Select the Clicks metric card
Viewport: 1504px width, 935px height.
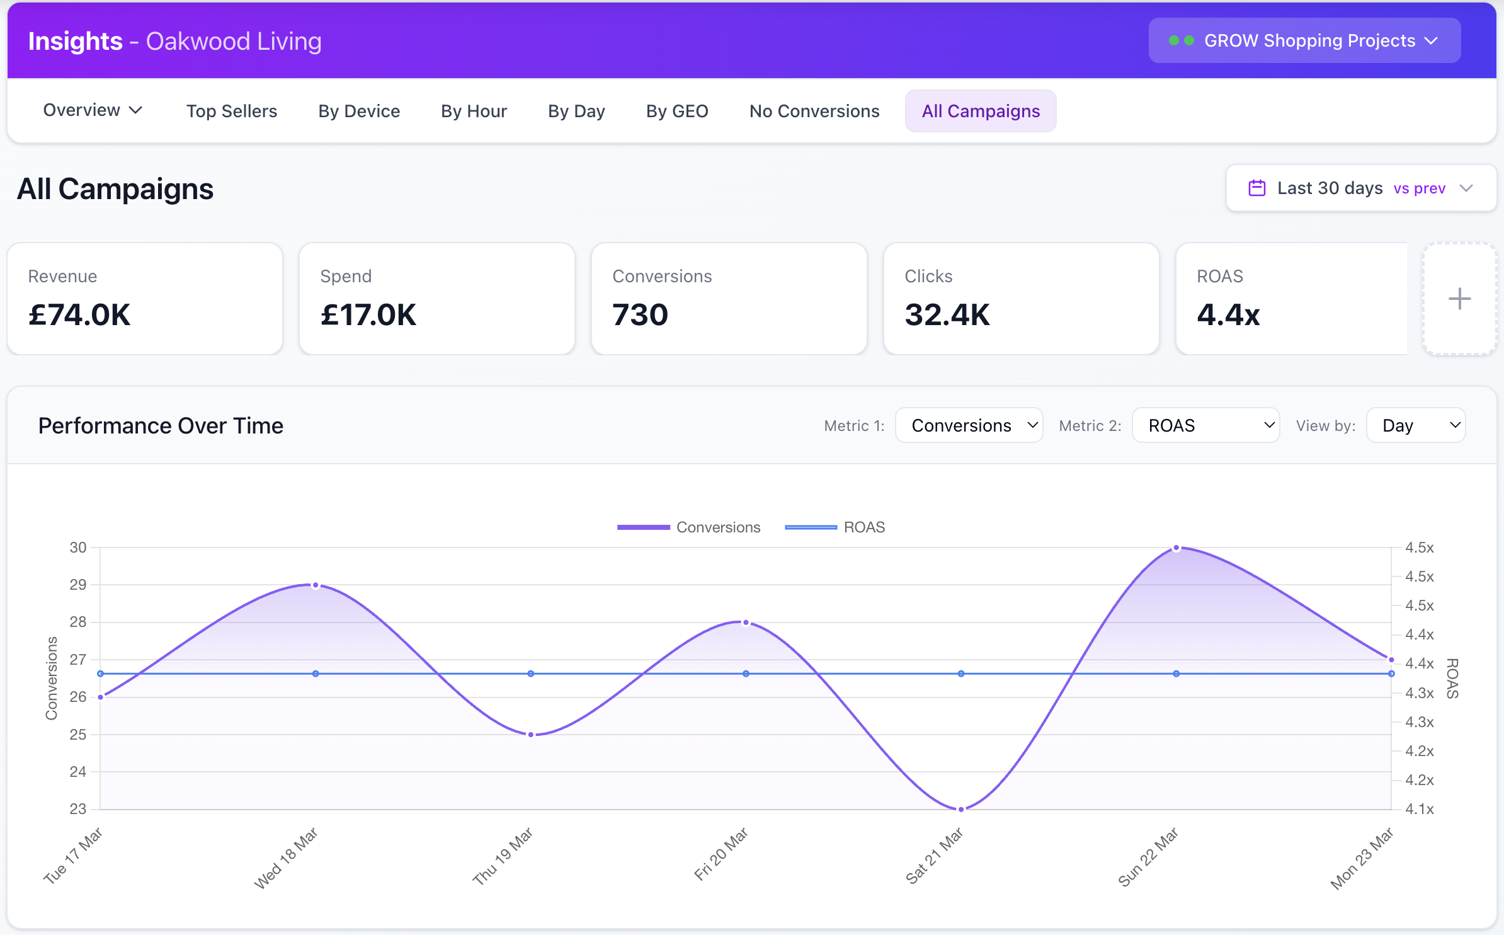click(1021, 299)
